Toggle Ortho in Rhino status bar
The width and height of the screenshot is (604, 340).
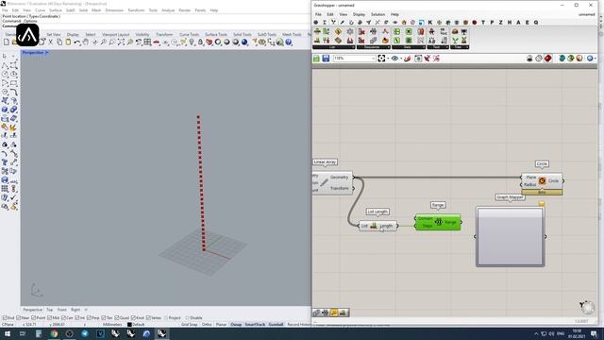click(x=207, y=325)
